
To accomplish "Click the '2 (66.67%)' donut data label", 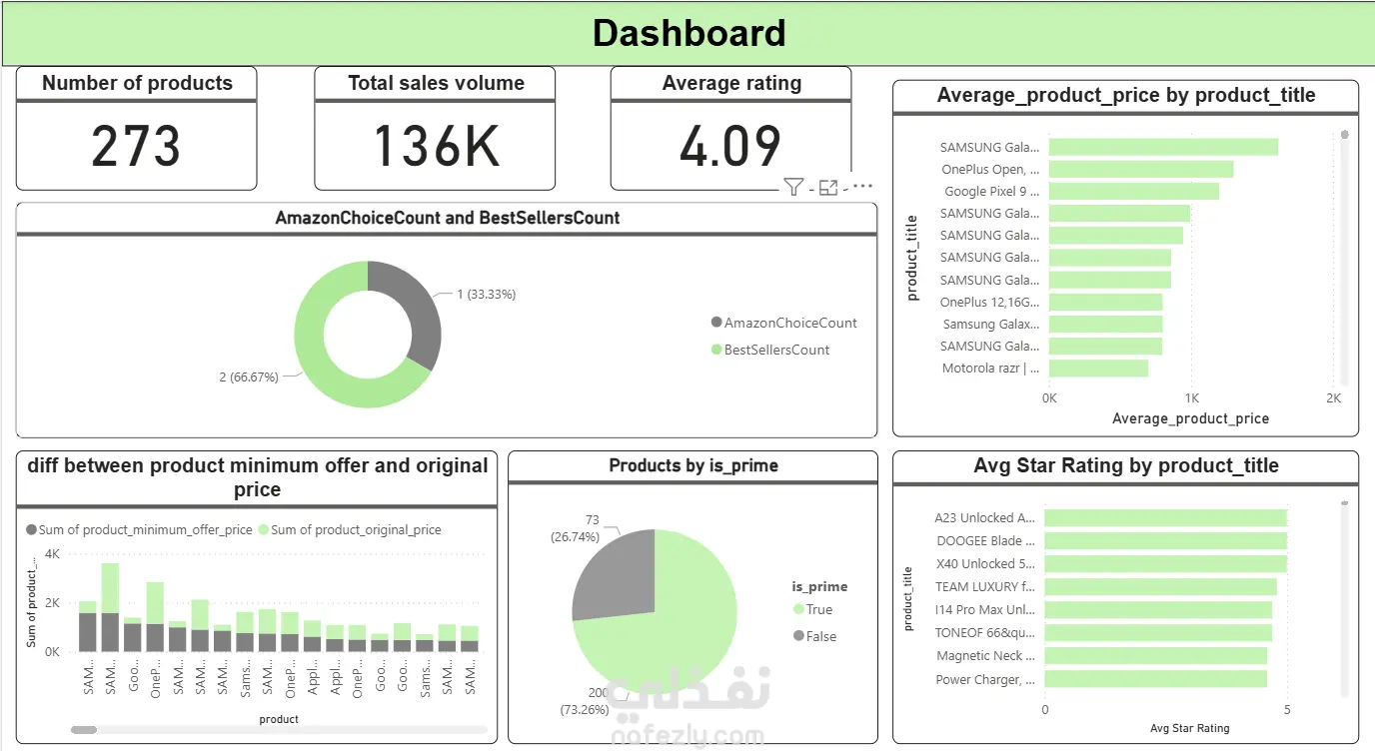I will click(249, 376).
